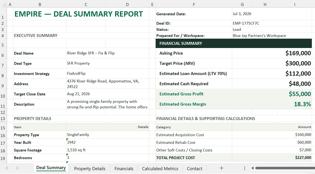Select column I header
The height and width of the screenshot is (174, 315).
294,4
